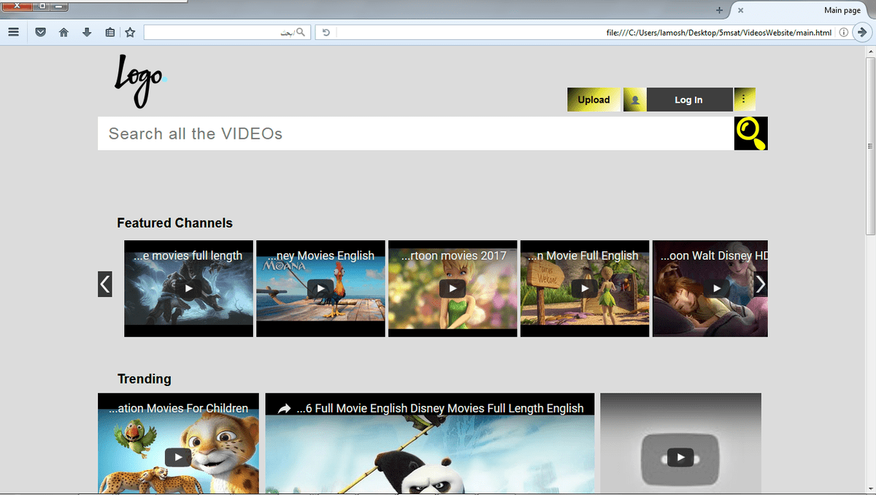Image resolution: width=876 pixels, height=500 pixels.
Task: Click the Log In button
Action: 688,100
